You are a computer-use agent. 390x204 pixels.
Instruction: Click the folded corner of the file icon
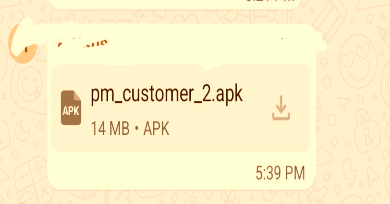[77, 95]
